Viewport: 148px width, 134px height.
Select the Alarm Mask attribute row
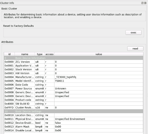coord(74,127)
